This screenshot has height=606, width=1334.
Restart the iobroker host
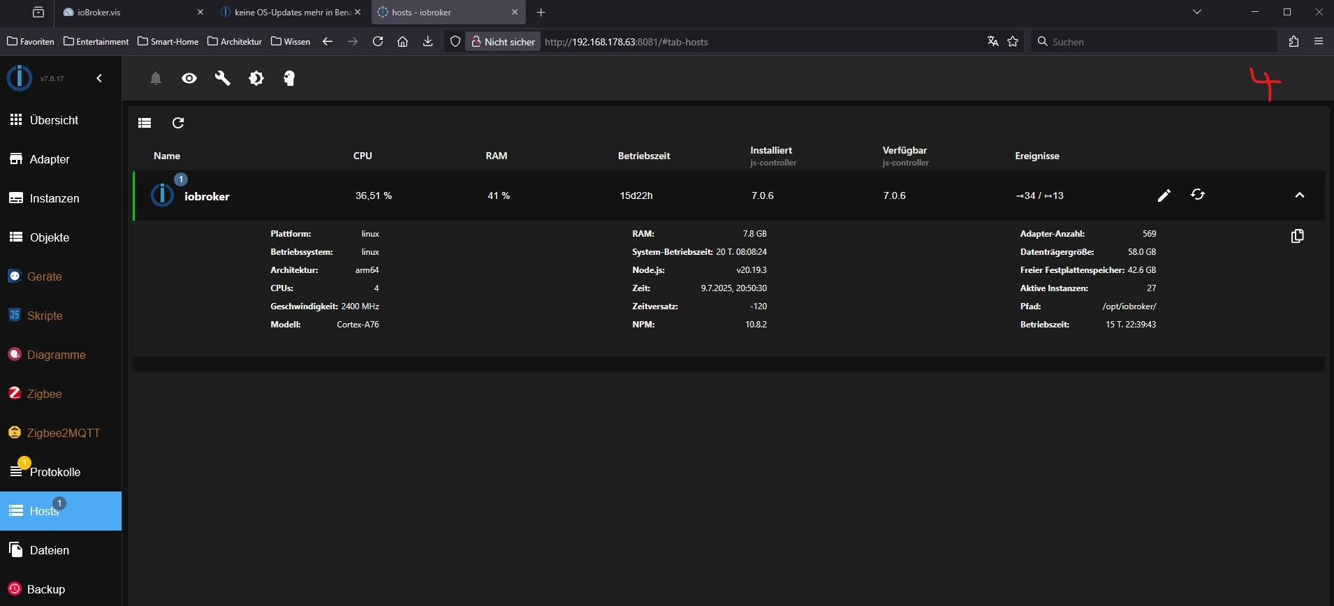pyautogui.click(x=1198, y=195)
